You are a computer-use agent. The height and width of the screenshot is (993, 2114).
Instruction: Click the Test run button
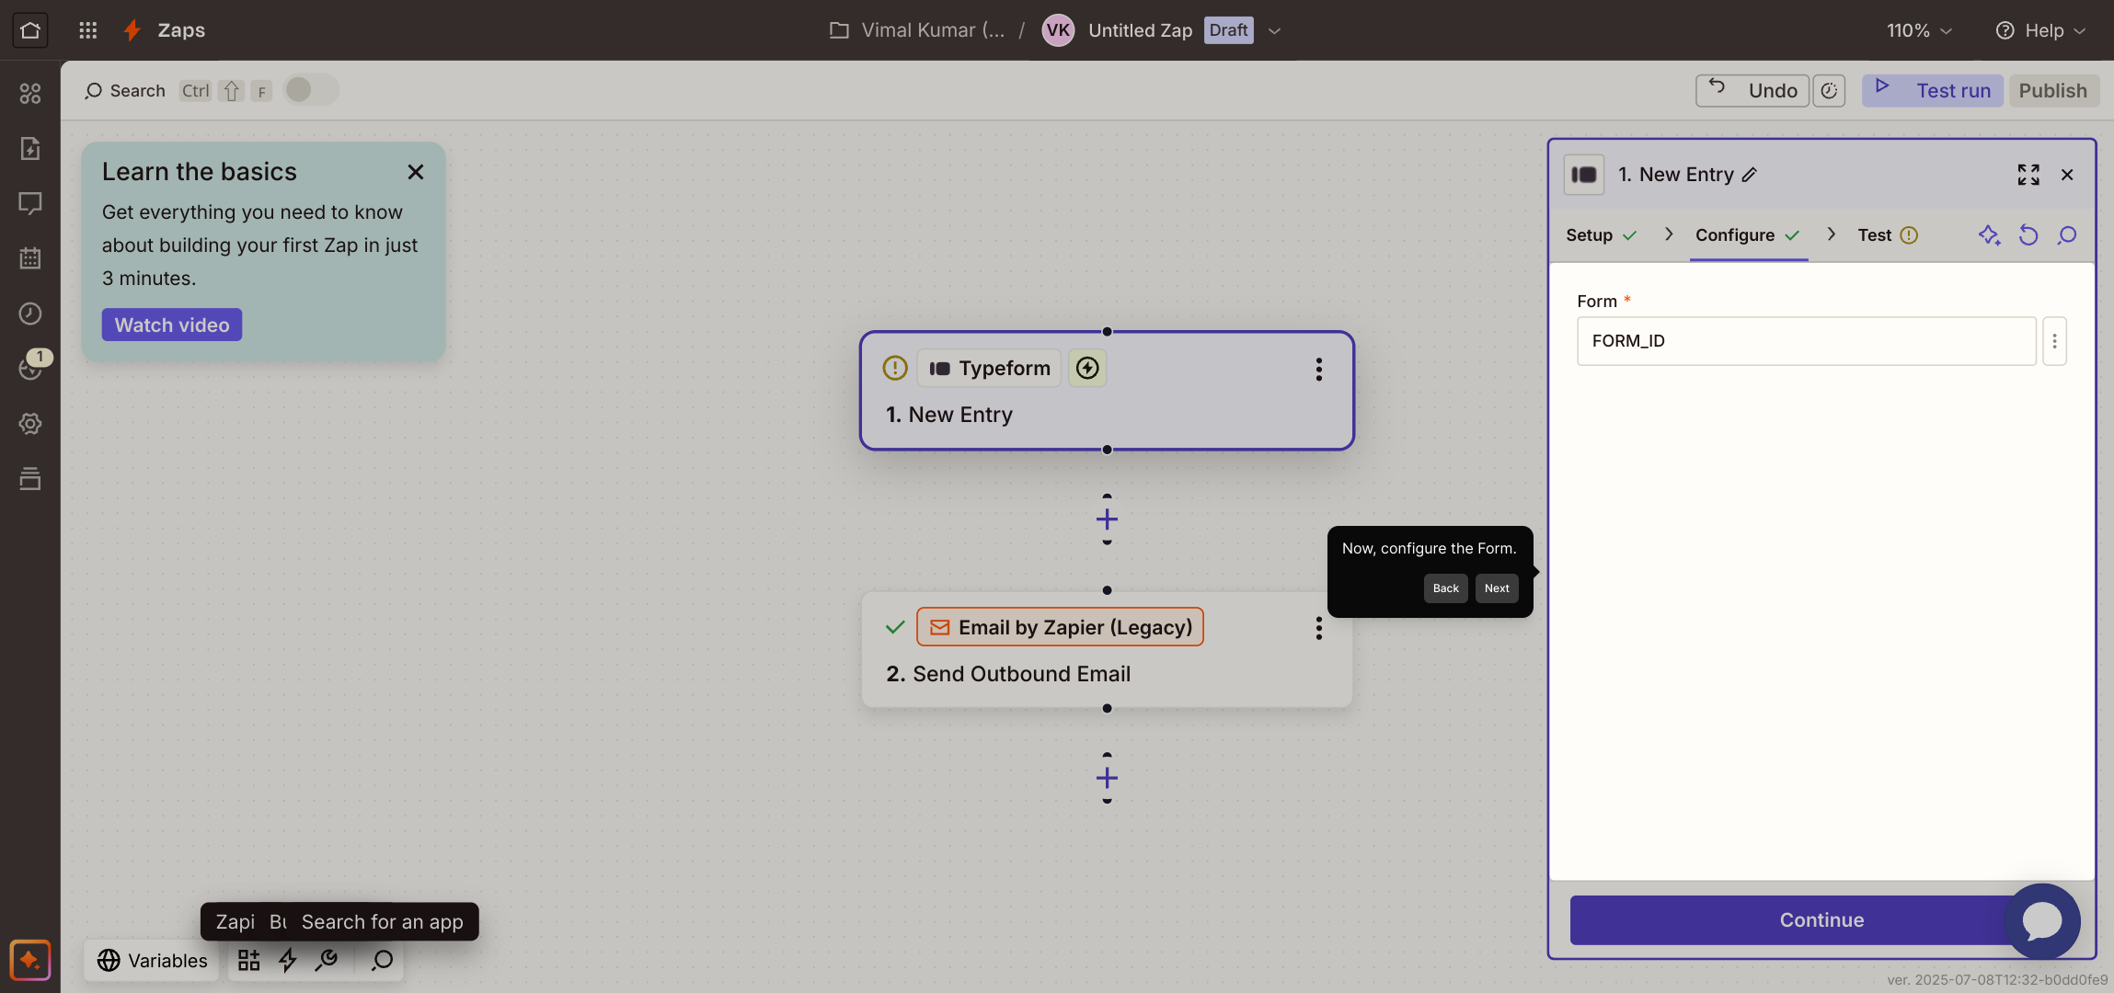tap(1932, 91)
